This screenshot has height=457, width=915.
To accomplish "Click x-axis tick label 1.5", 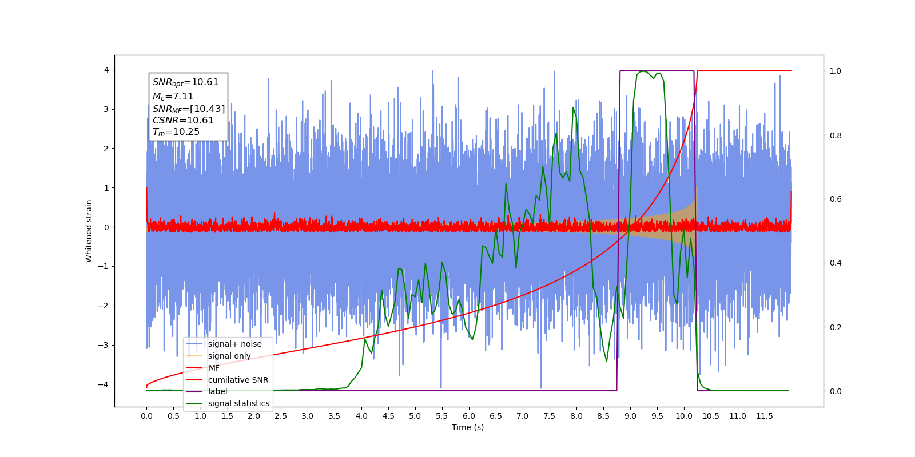I will click(227, 416).
